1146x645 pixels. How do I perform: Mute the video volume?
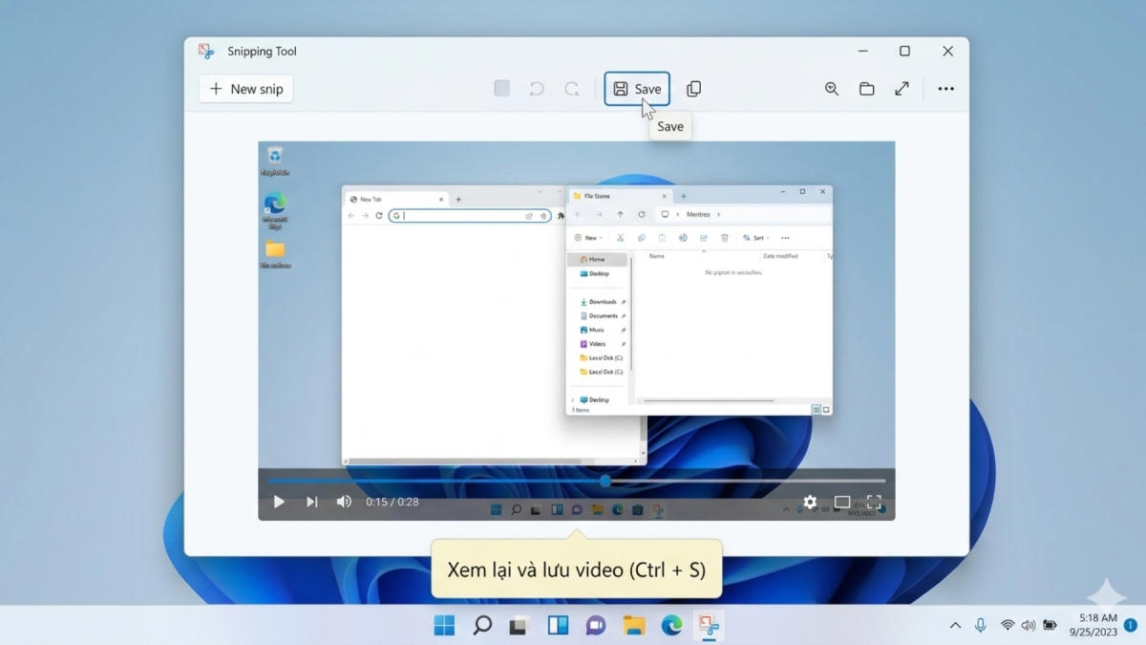344,501
